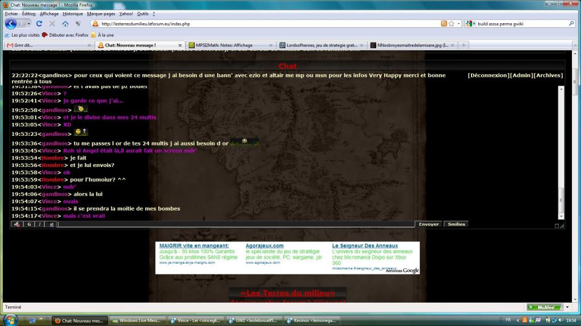
Task: Open the Agorajeux.com ad link
Action: [x=264, y=246]
